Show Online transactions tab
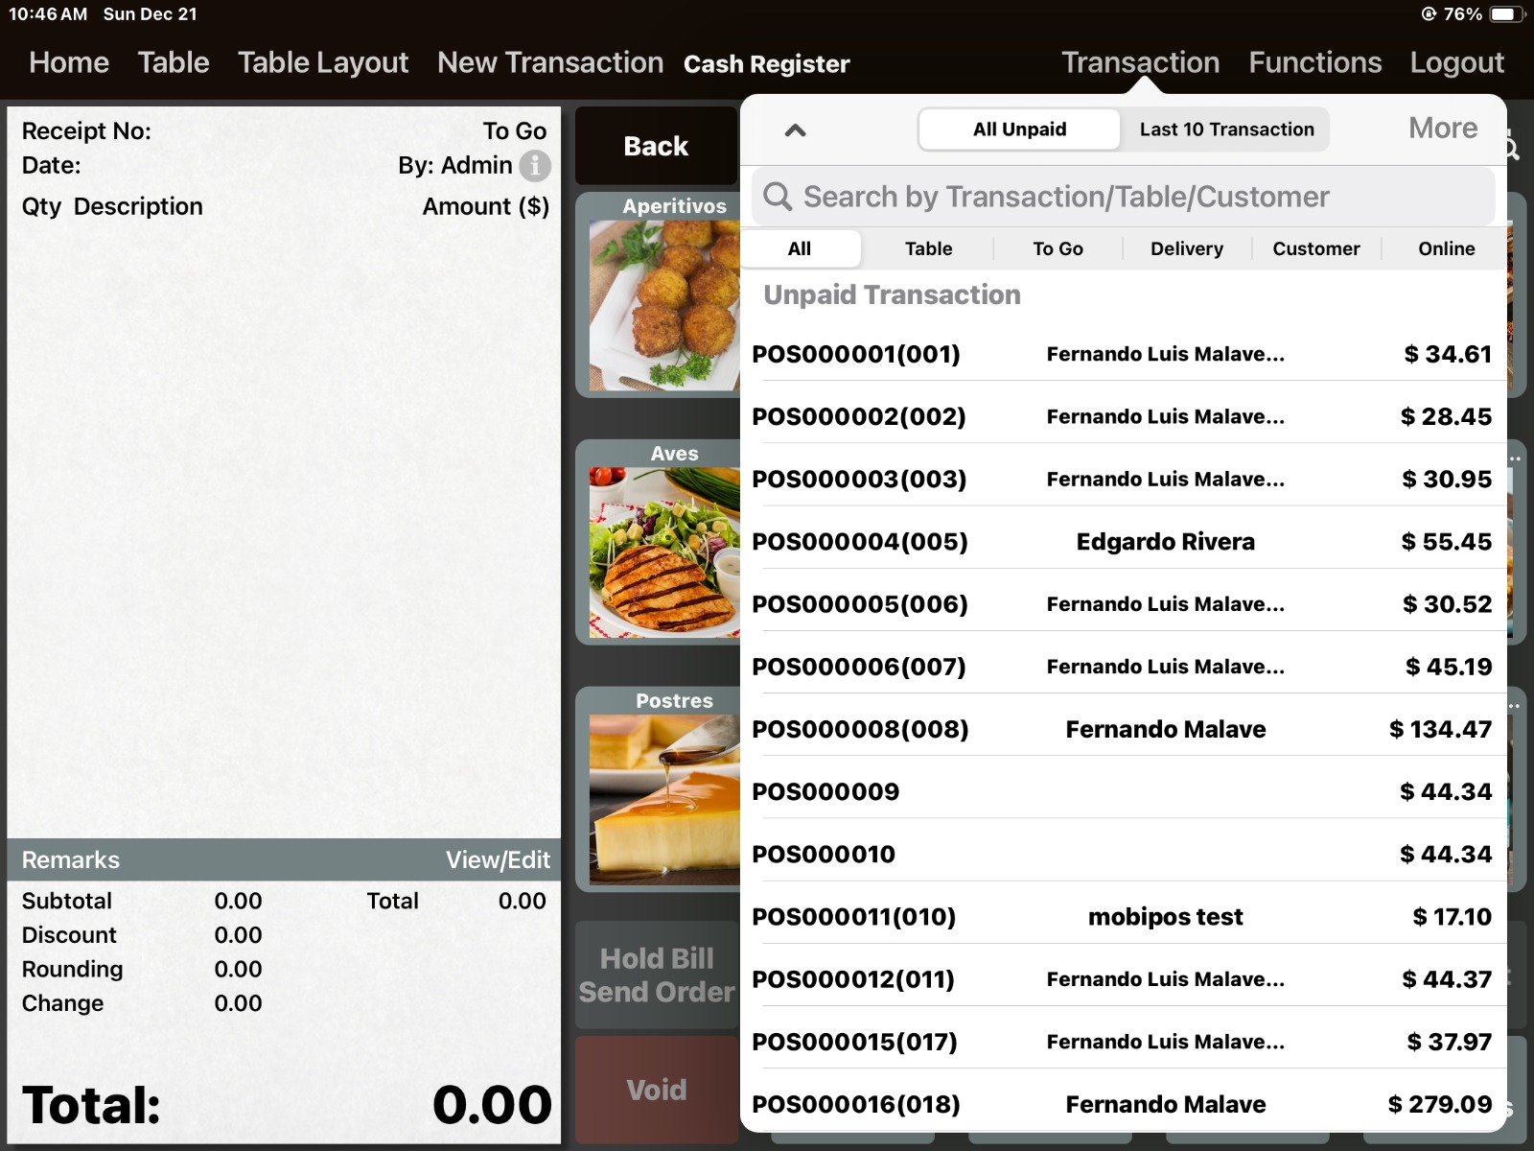The image size is (1534, 1151). (1446, 248)
